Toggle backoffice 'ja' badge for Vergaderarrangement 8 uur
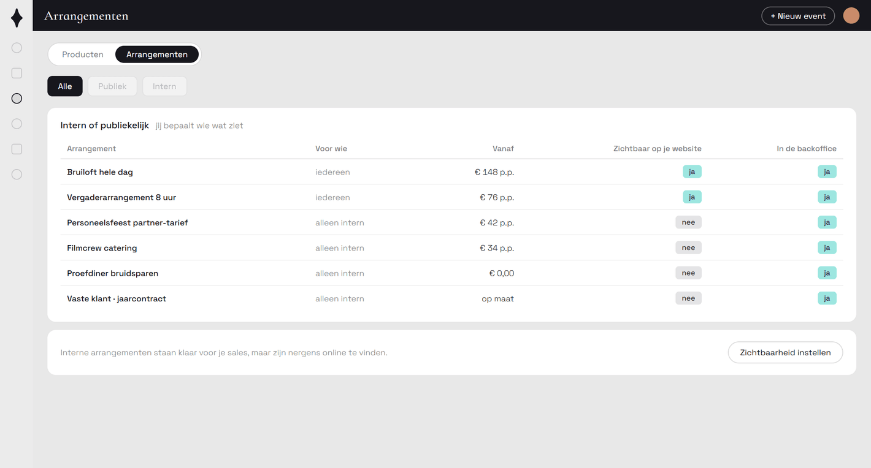 827,197
